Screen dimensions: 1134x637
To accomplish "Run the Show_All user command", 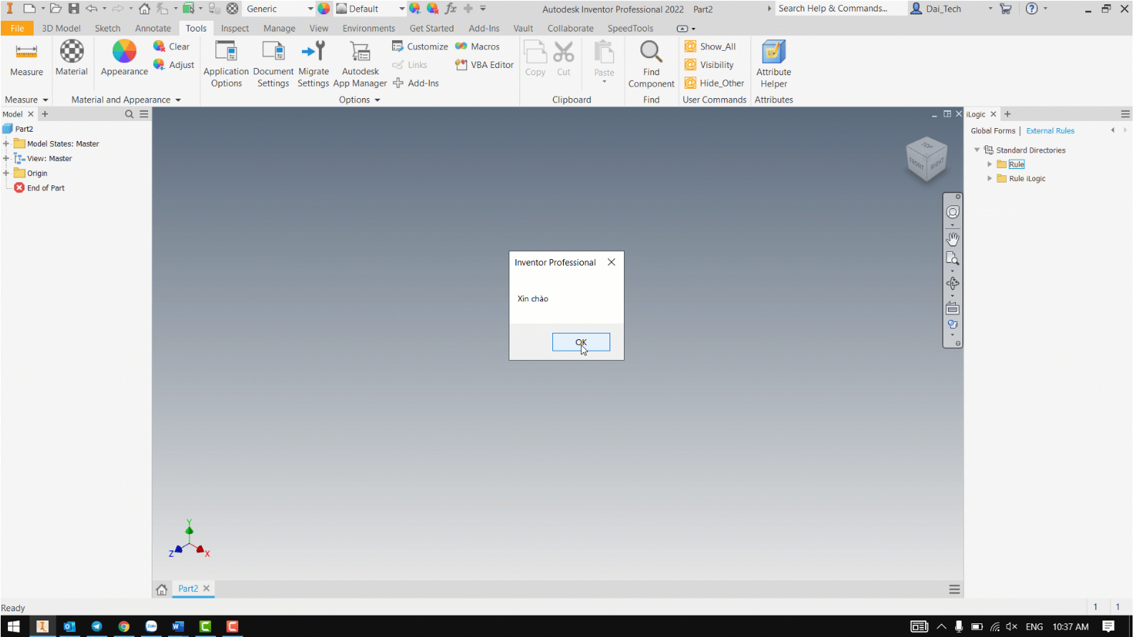I will click(x=710, y=47).
